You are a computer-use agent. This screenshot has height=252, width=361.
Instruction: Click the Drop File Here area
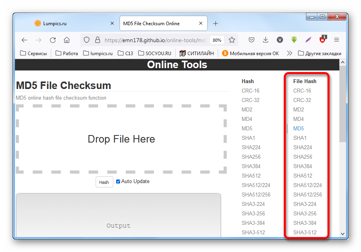121,139
